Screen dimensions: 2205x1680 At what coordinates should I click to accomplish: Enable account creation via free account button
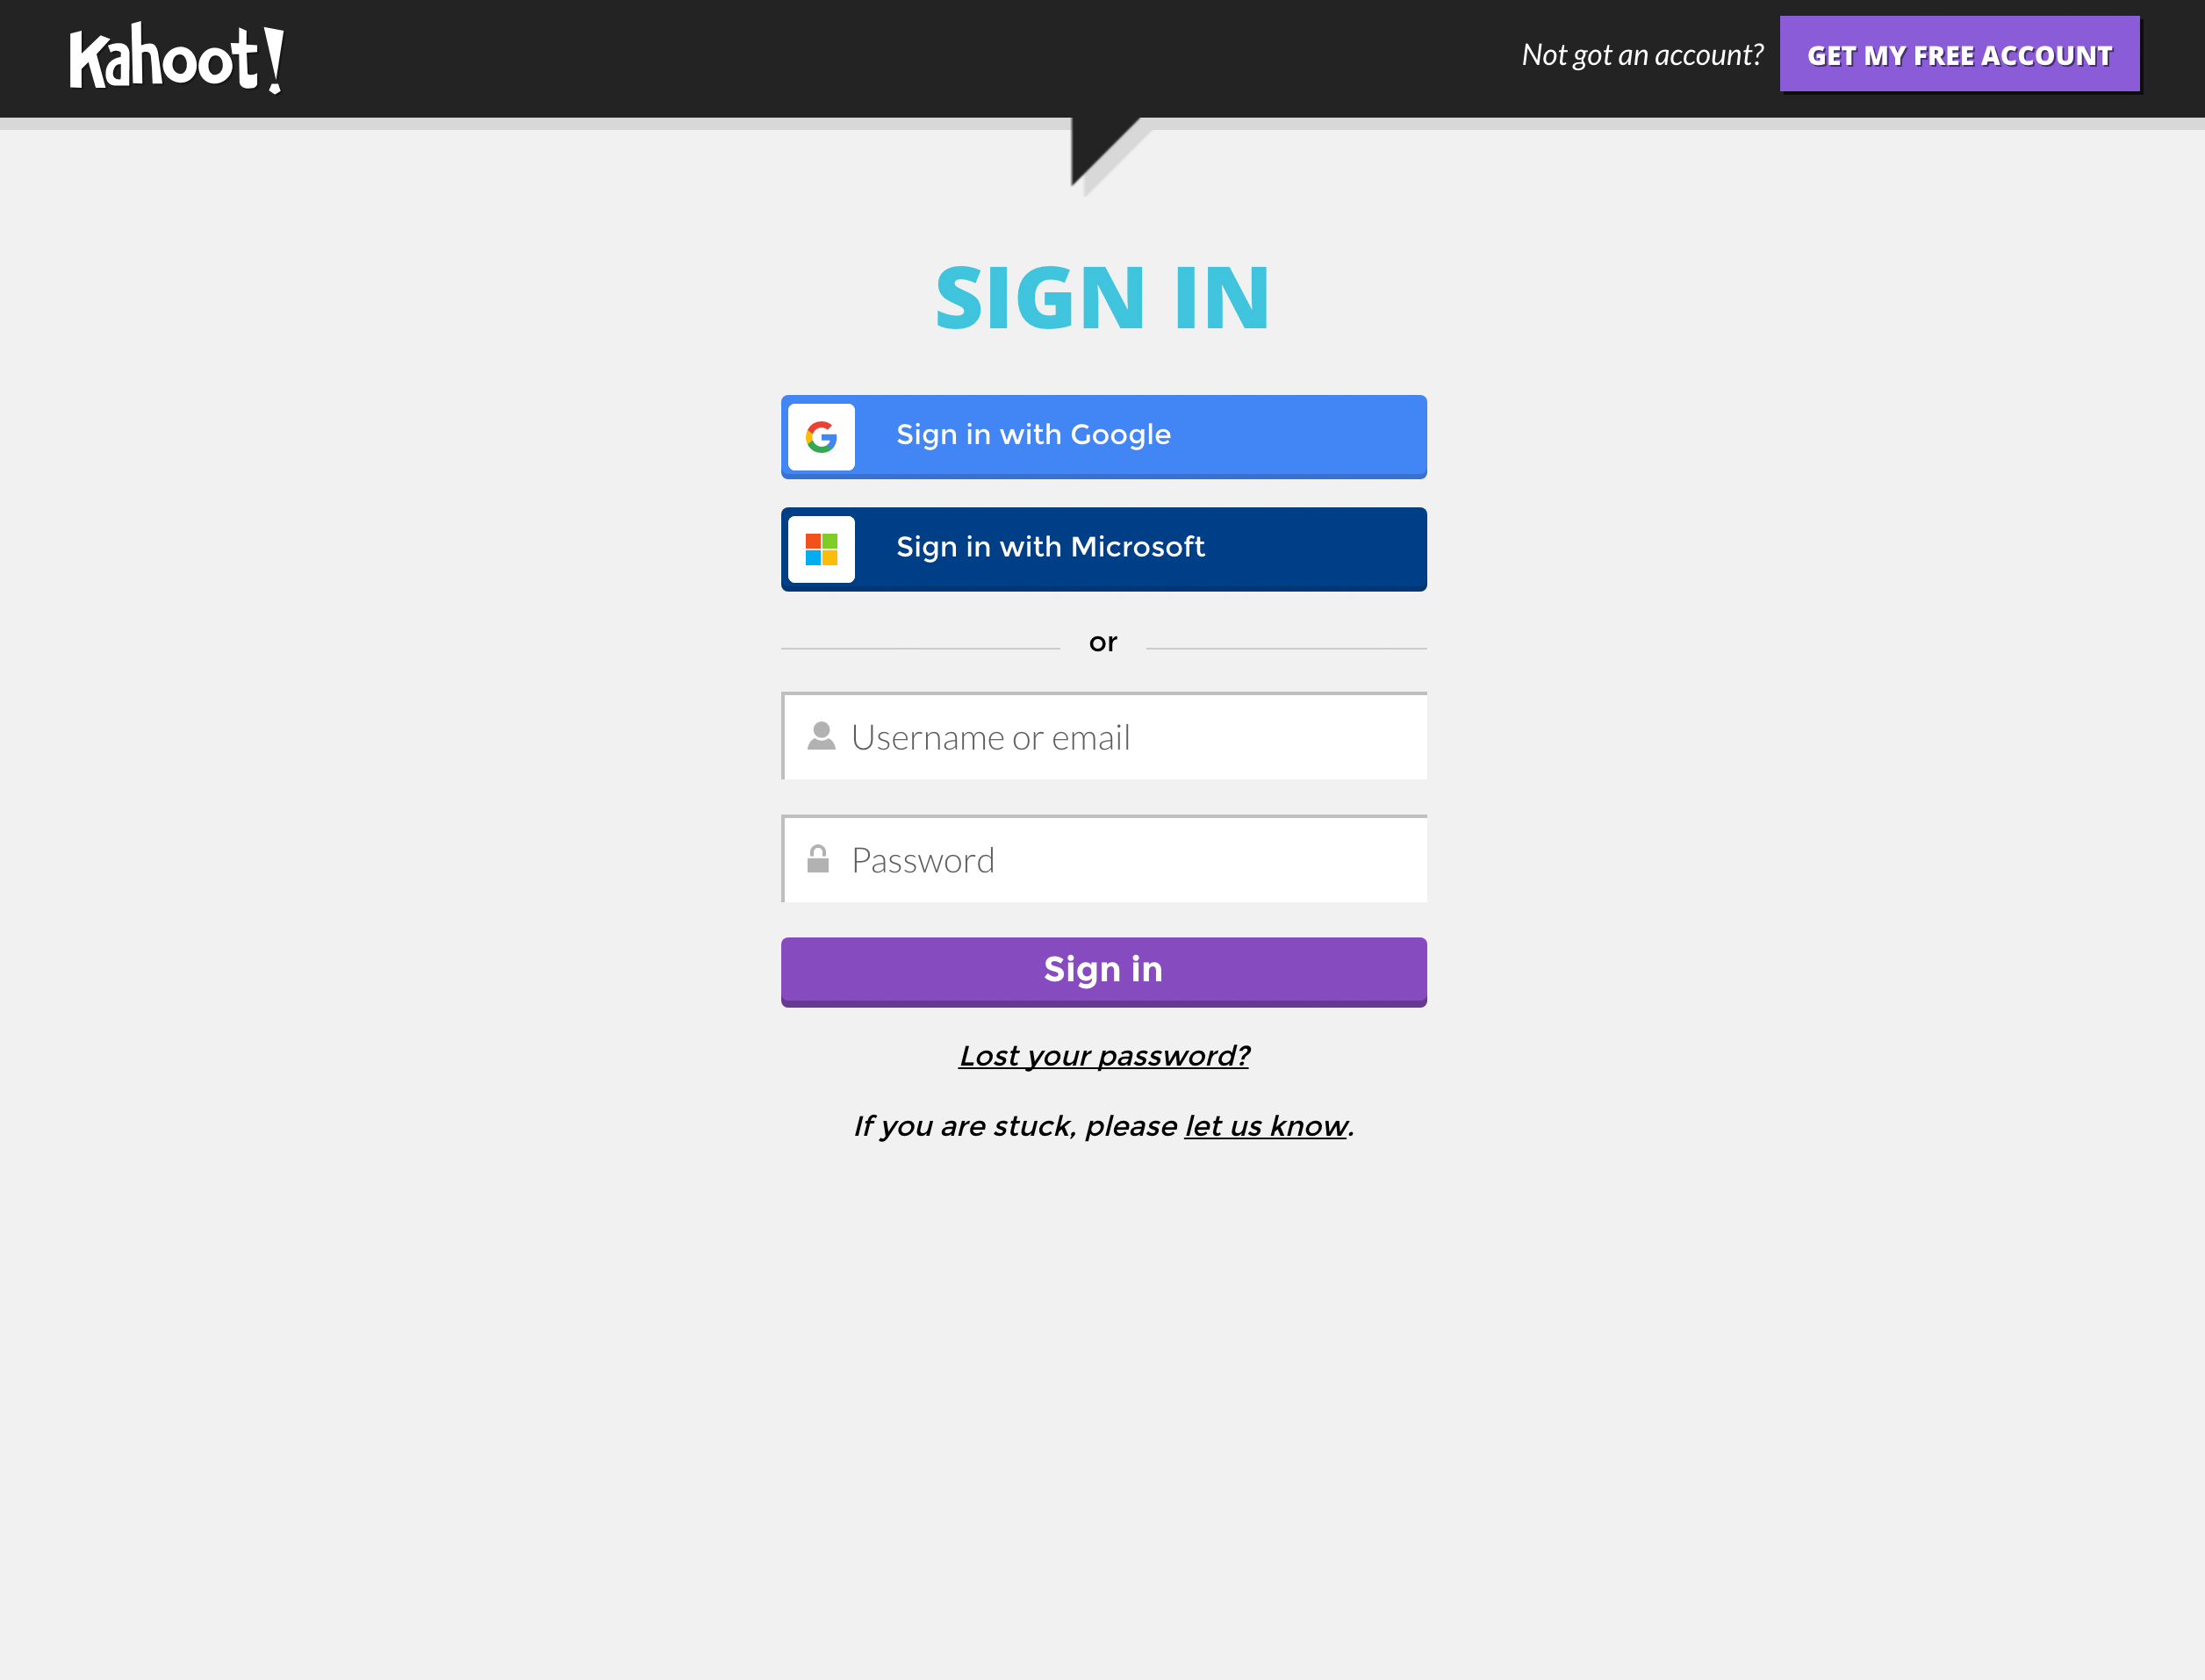(x=1962, y=53)
